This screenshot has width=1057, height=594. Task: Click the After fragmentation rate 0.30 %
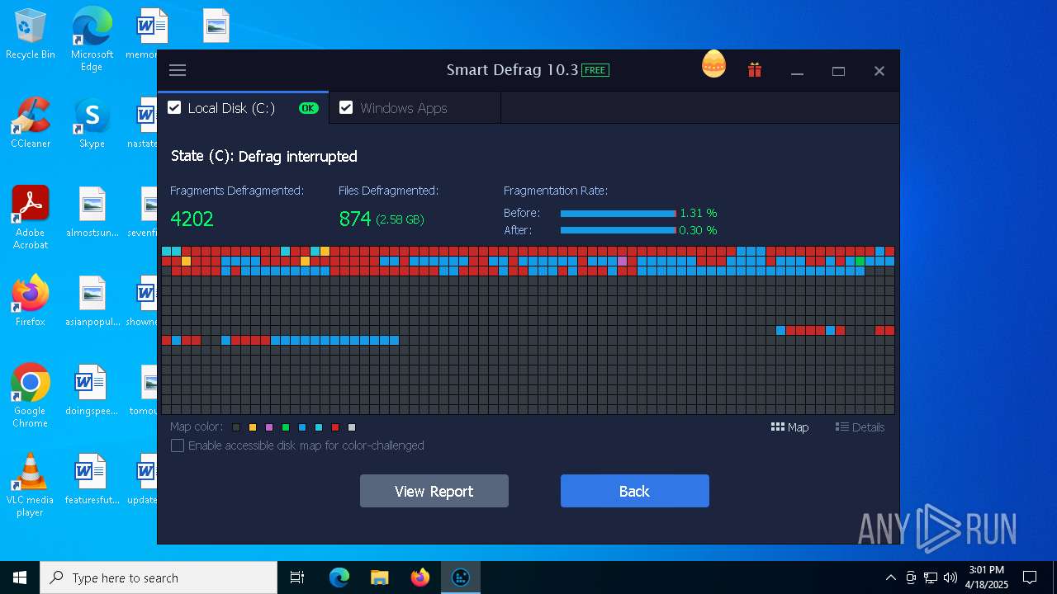(698, 230)
